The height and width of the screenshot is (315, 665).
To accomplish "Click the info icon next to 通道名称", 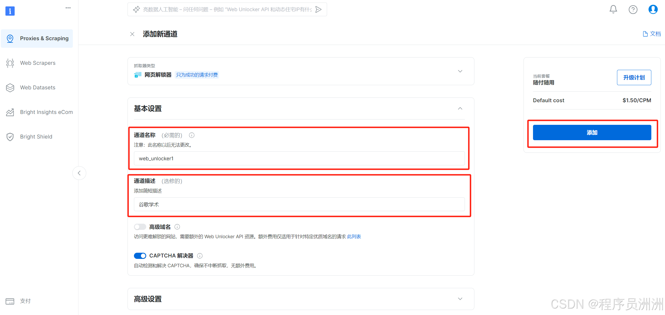I will pos(192,135).
